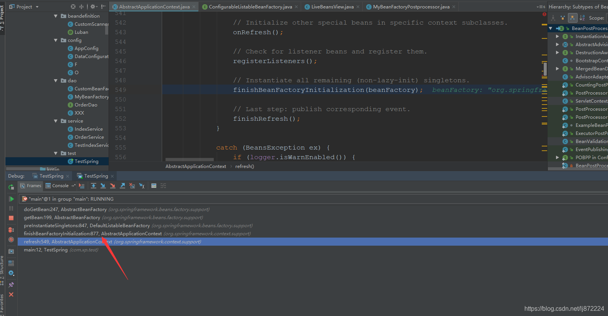The height and width of the screenshot is (316, 608).
Task: Expand the DestructionAware hierarchy node
Action: tap(557, 52)
